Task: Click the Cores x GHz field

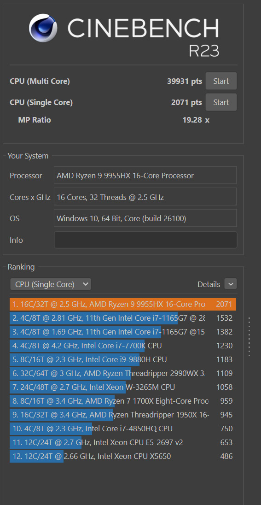Action: [x=145, y=197]
